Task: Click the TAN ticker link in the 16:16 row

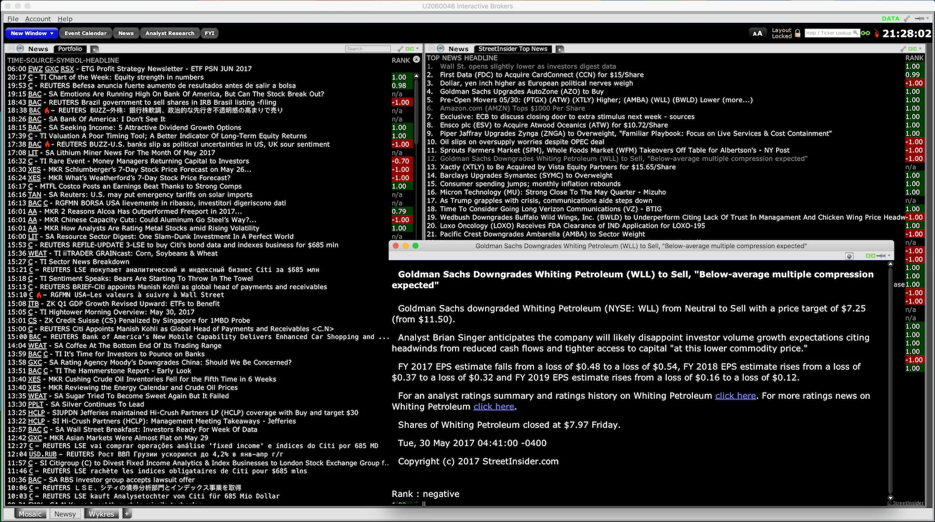Action: [35, 195]
